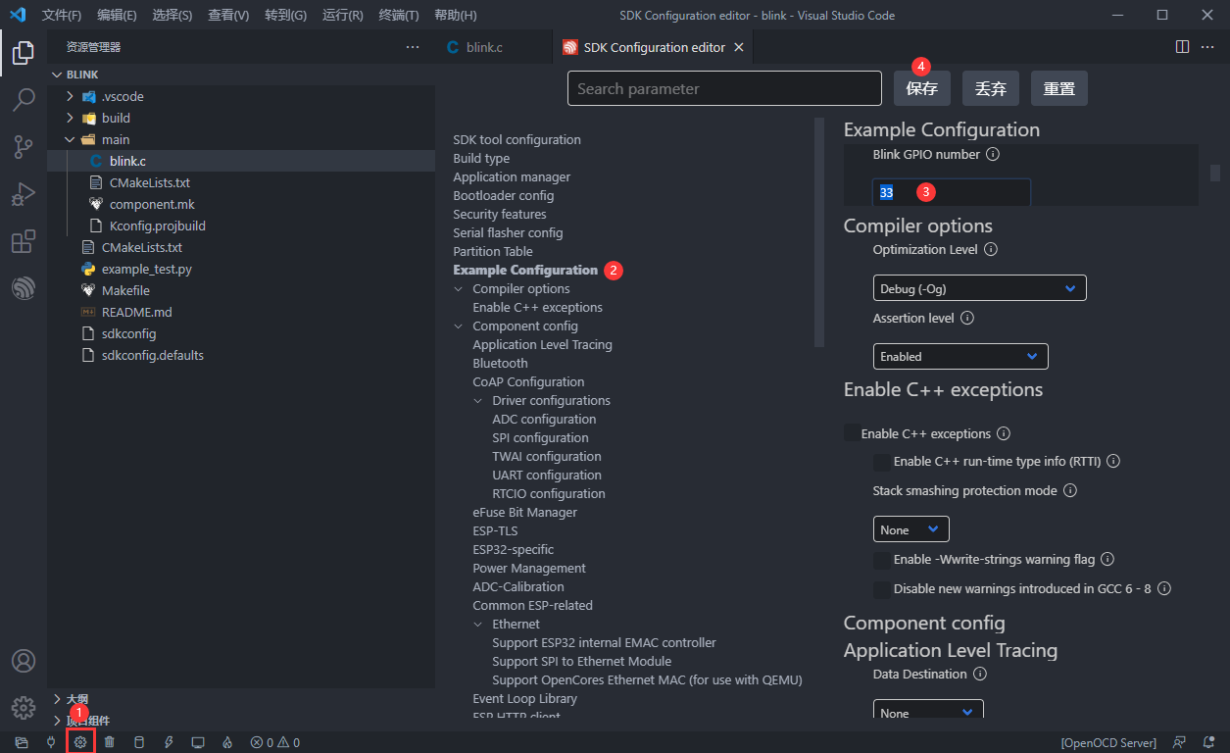The width and height of the screenshot is (1230, 753).
Task: Open the 查看(V) menu
Action: [x=228, y=15]
